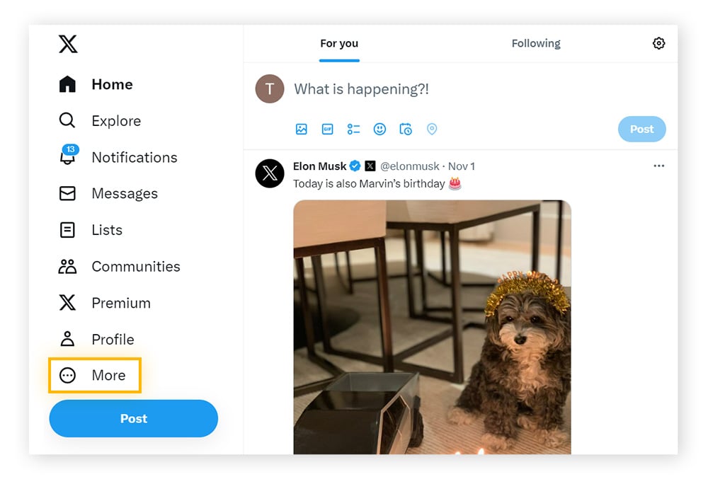
Task: Open the emoji picker icon
Action: point(379,129)
